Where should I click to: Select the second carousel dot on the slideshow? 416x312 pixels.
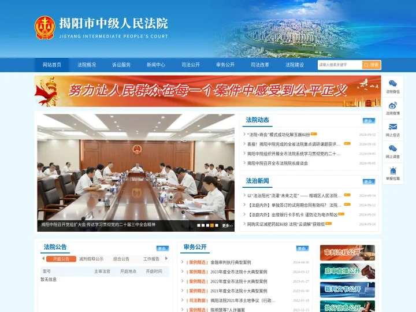coord(203,225)
